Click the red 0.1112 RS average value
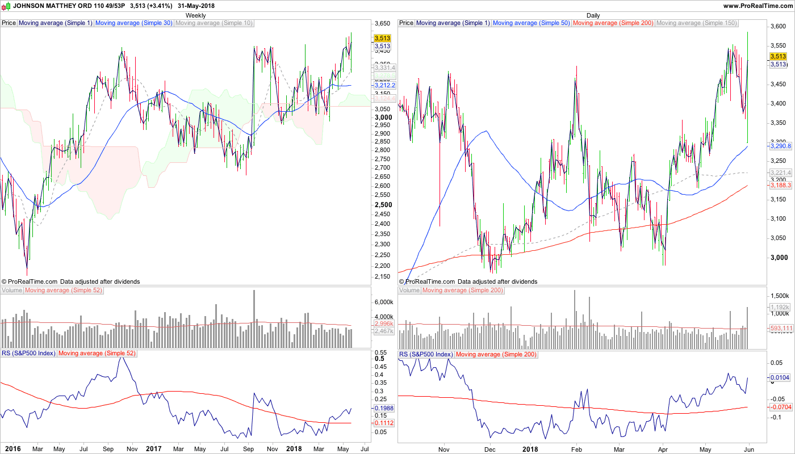 point(384,423)
